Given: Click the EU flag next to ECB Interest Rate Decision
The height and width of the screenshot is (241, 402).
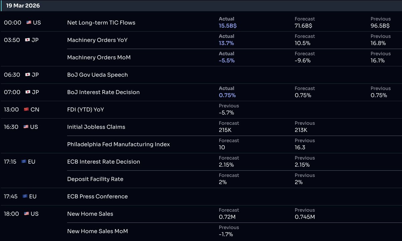Looking at the screenshot, I should [23, 162].
